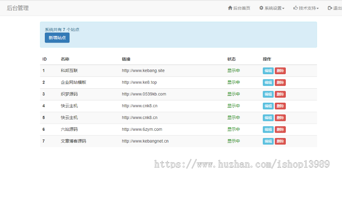Click the 状态 column header

coord(231,59)
